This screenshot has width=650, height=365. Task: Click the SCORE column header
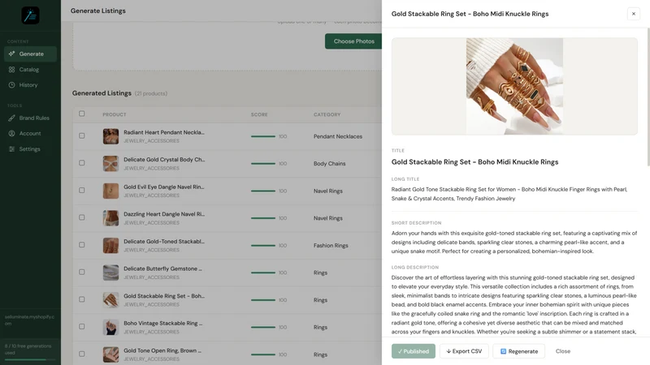click(259, 114)
